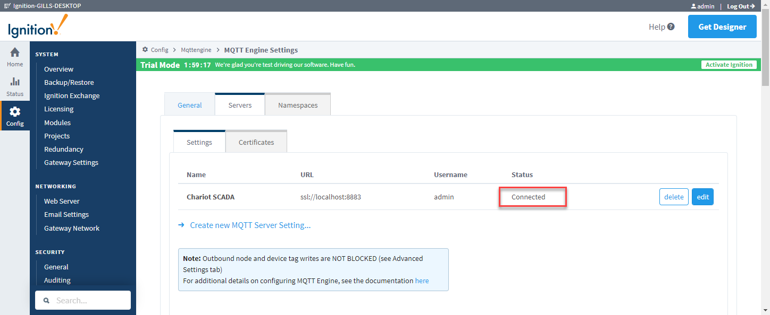Screen dimensions: 770x315
Task: Click the ssl://localhost:8883 URL cell
Action: pyautogui.click(x=332, y=197)
